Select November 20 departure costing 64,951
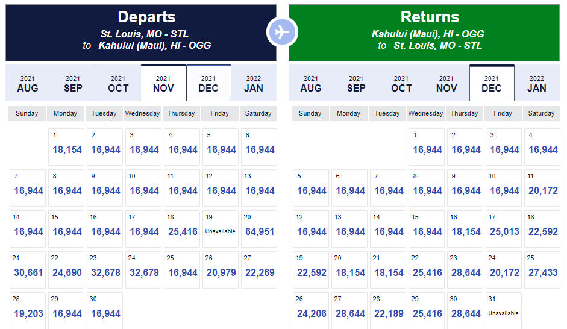Screen dimensions: 567x329 coord(259,229)
